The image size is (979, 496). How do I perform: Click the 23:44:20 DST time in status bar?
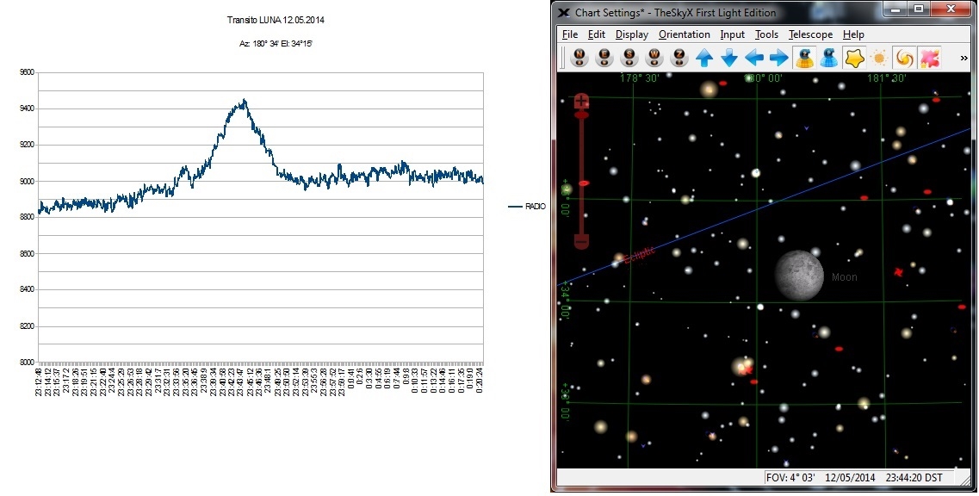[914, 477]
